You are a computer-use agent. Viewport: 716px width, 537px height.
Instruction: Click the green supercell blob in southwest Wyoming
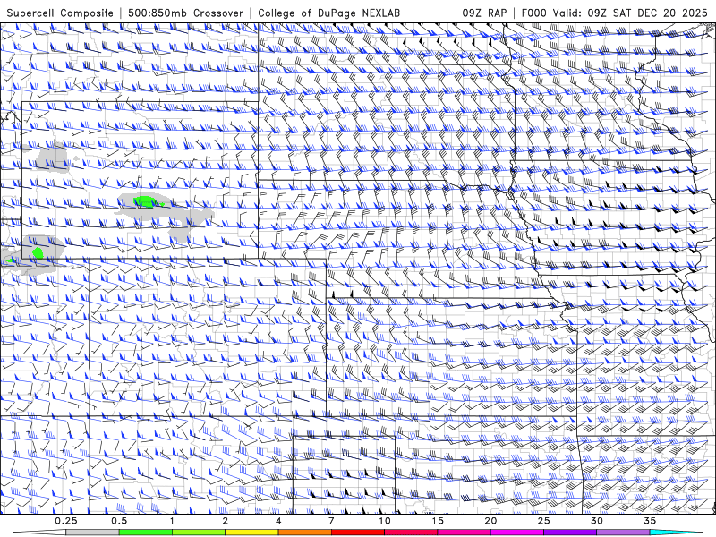(38, 253)
